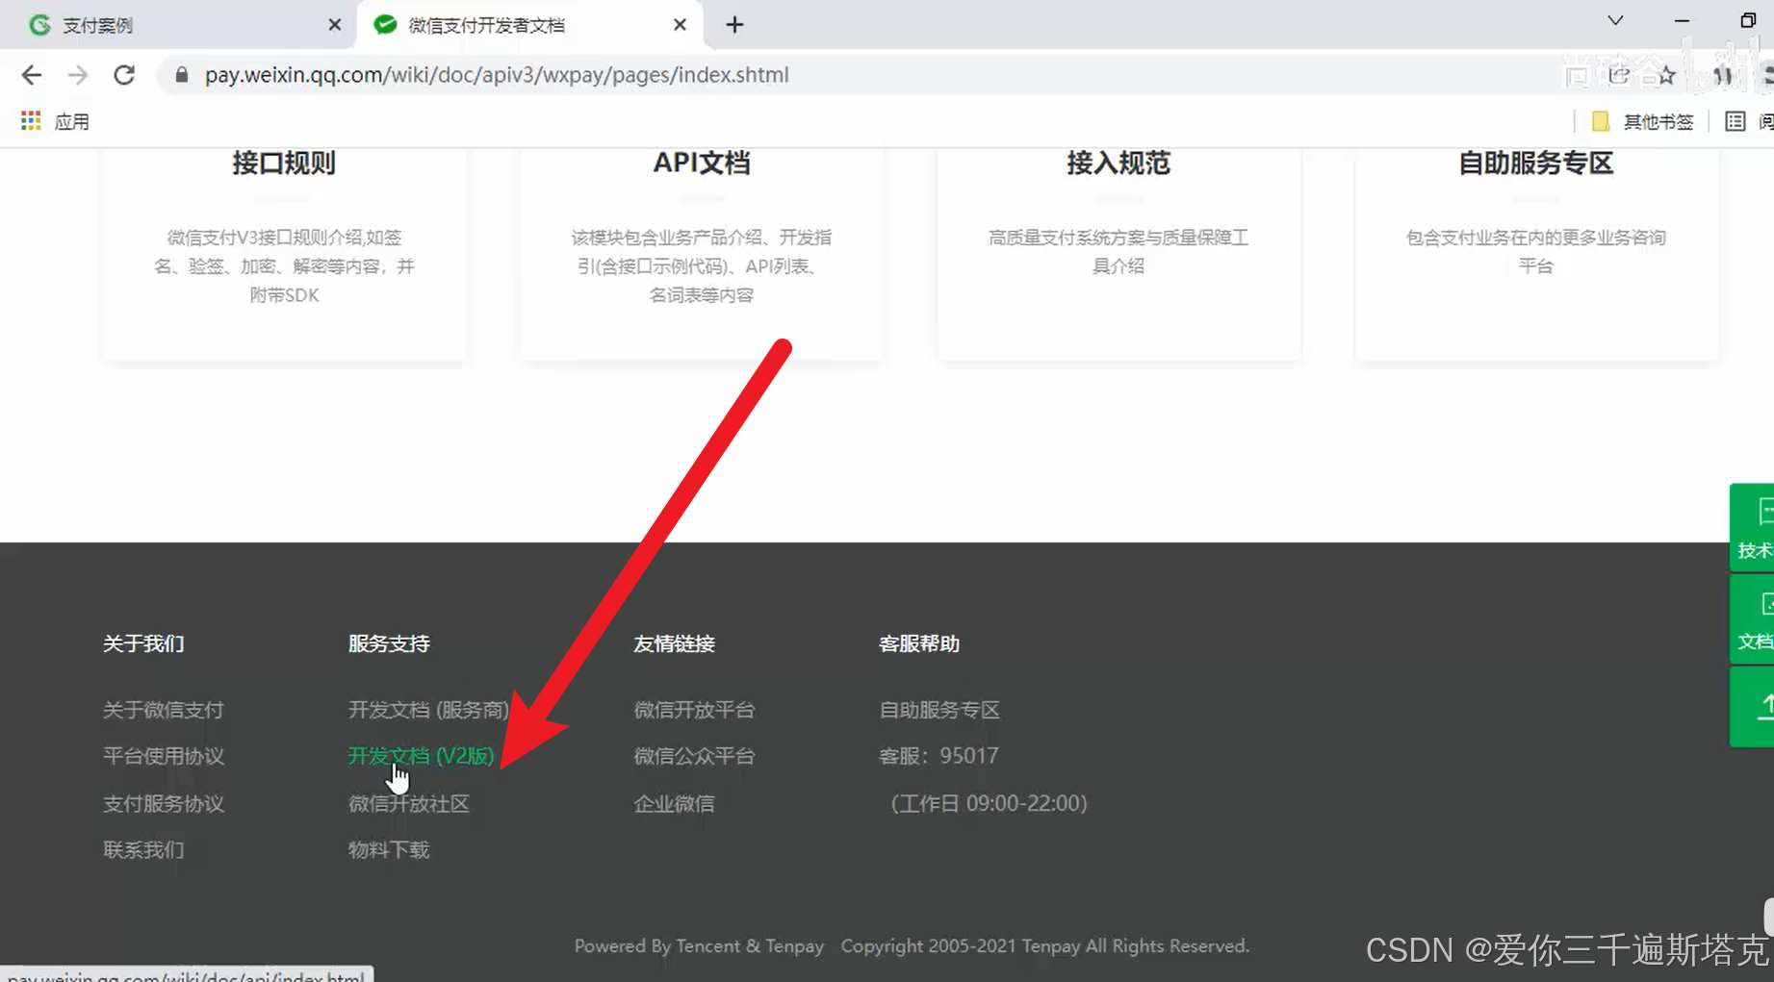Click the 友情链接 footer heading
1774x982 pixels.
point(674,643)
